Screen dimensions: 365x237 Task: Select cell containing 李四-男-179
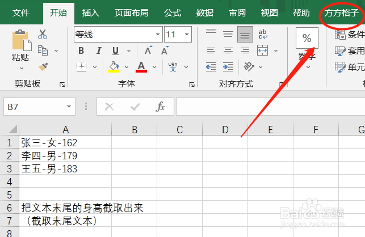(65, 155)
